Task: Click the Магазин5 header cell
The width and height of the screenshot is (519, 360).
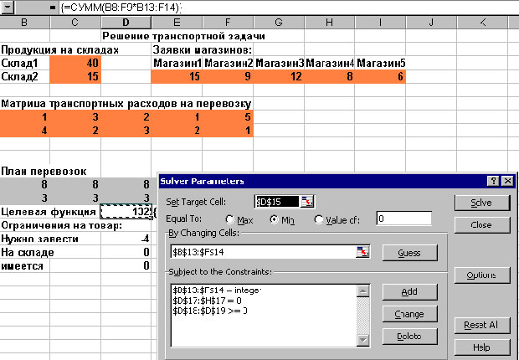Action: (381, 63)
